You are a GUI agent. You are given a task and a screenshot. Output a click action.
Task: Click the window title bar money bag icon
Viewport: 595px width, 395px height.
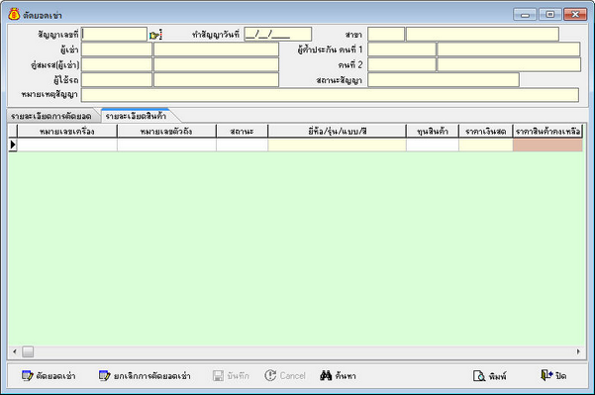14,15
